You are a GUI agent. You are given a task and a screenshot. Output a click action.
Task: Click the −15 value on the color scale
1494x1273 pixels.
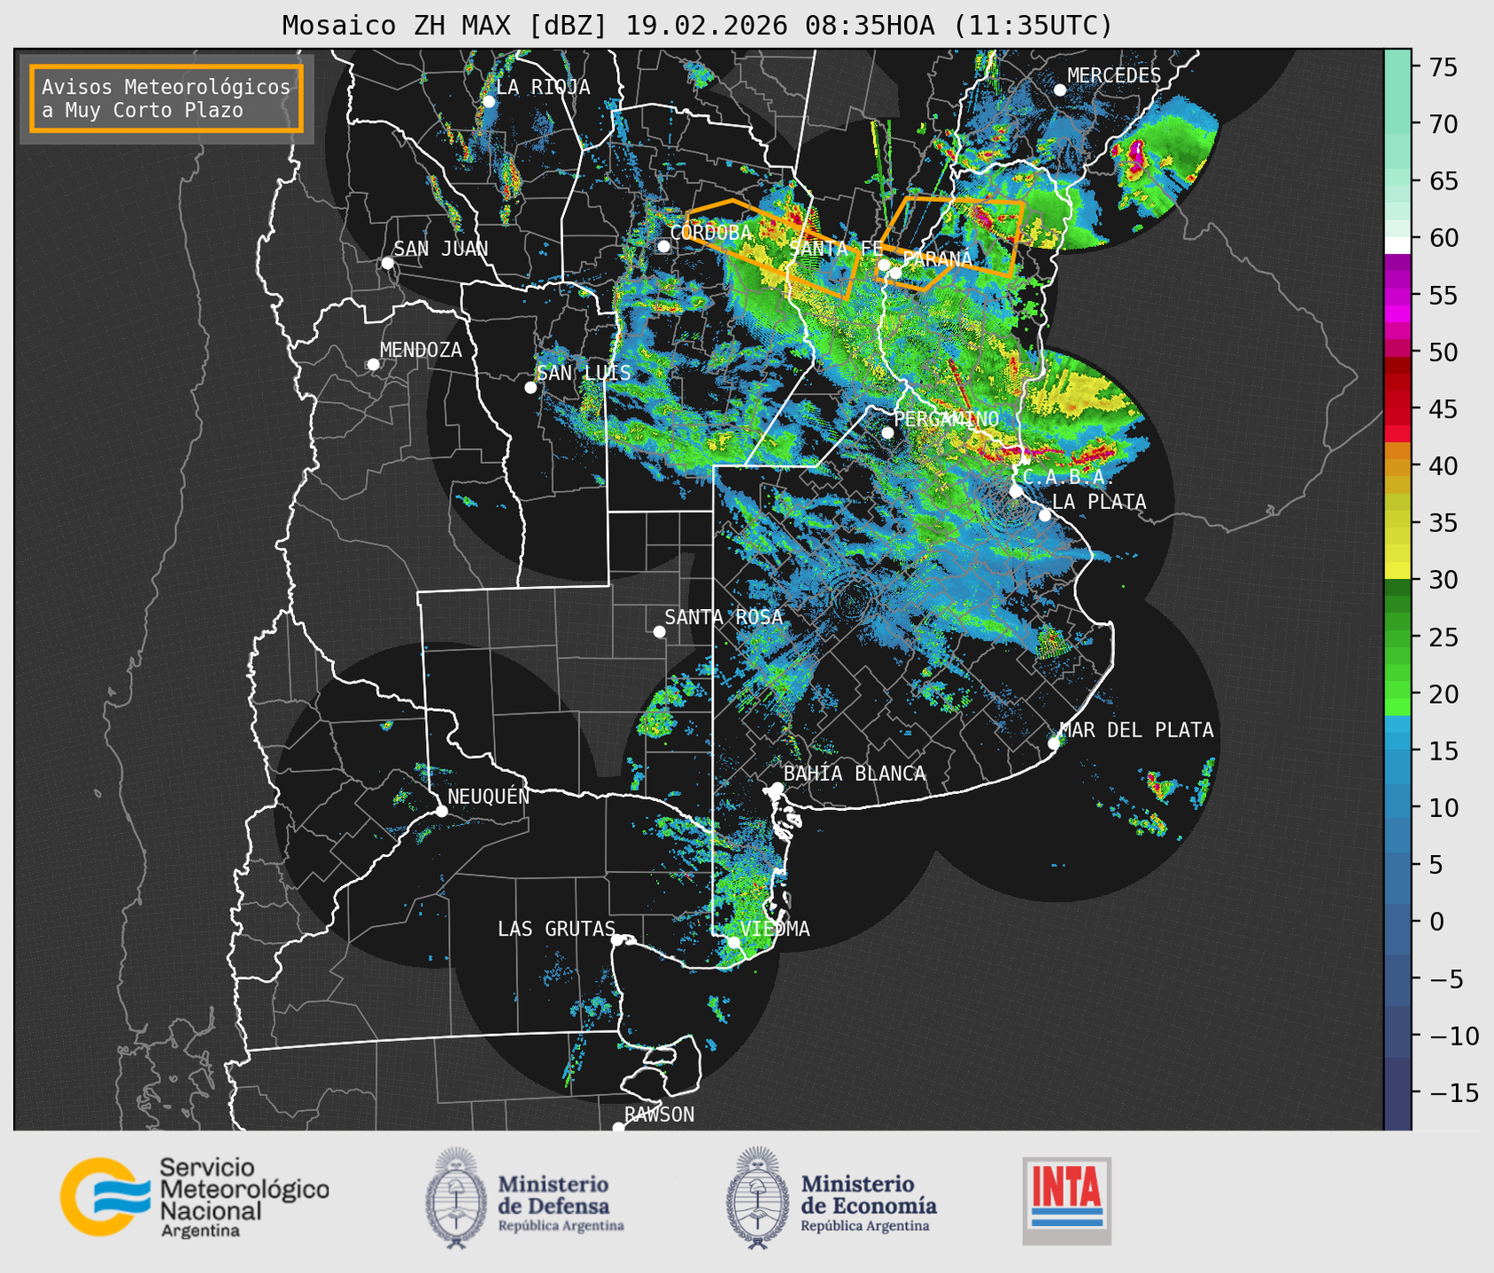tap(1454, 1092)
